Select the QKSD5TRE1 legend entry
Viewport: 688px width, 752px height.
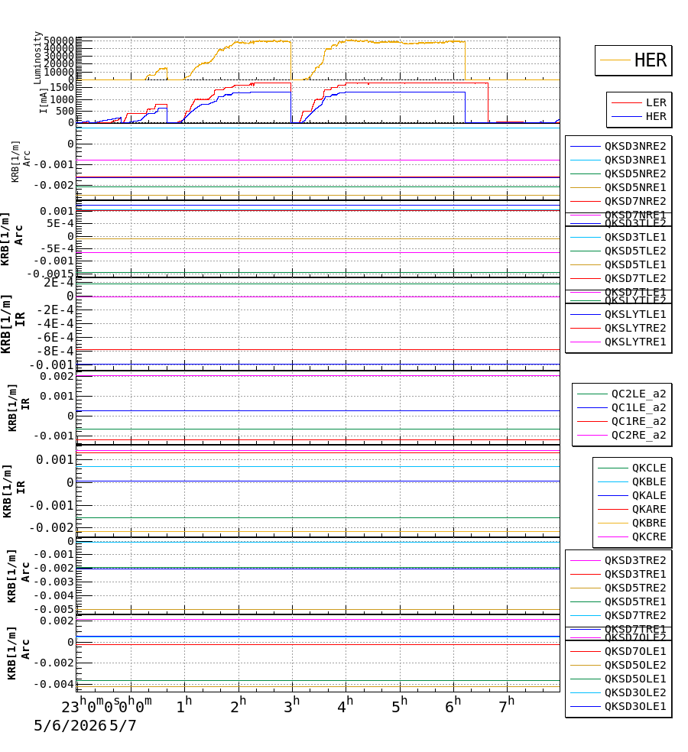(618, 602)
